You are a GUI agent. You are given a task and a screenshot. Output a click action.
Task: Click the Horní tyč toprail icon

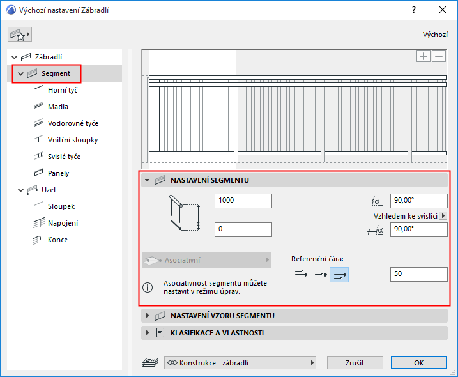pos(38,90)
